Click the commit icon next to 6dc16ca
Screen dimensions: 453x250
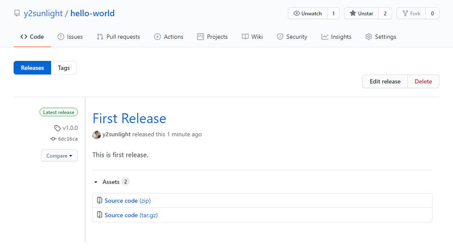(53, 139)
